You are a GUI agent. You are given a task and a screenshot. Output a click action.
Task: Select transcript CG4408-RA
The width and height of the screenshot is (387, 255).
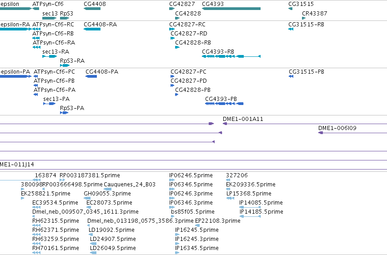click(x=100, y=25)
